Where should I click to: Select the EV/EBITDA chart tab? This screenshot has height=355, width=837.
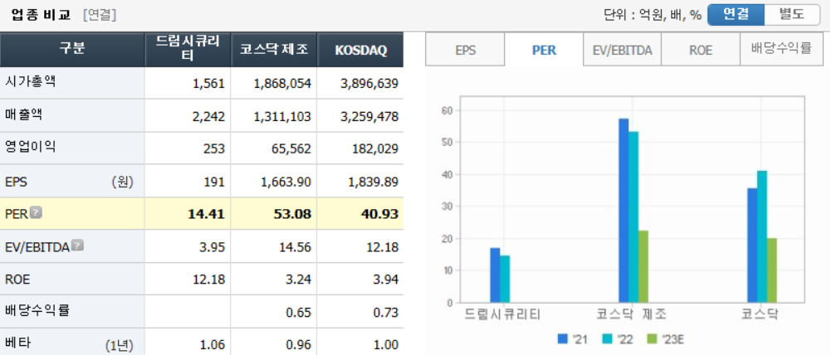pos(623,50)
